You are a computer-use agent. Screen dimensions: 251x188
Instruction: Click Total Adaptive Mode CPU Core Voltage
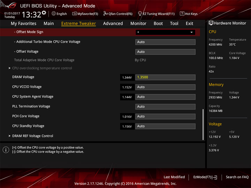pyautogui.click(x=44, y=60)
